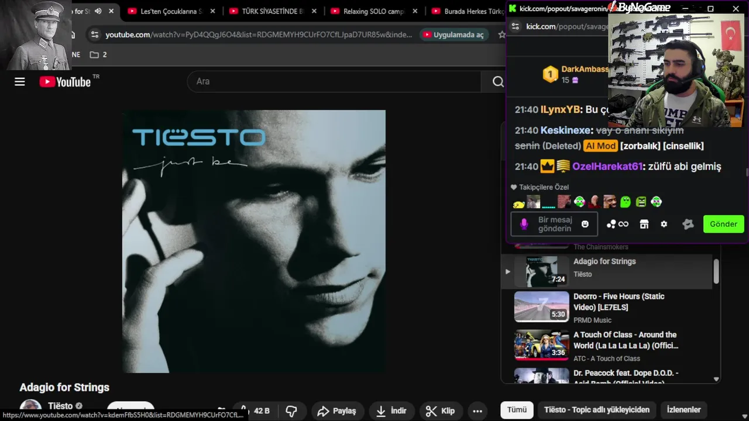
Task: Open the emoji picker smiley in chat
Action: (x=585, y=224)
